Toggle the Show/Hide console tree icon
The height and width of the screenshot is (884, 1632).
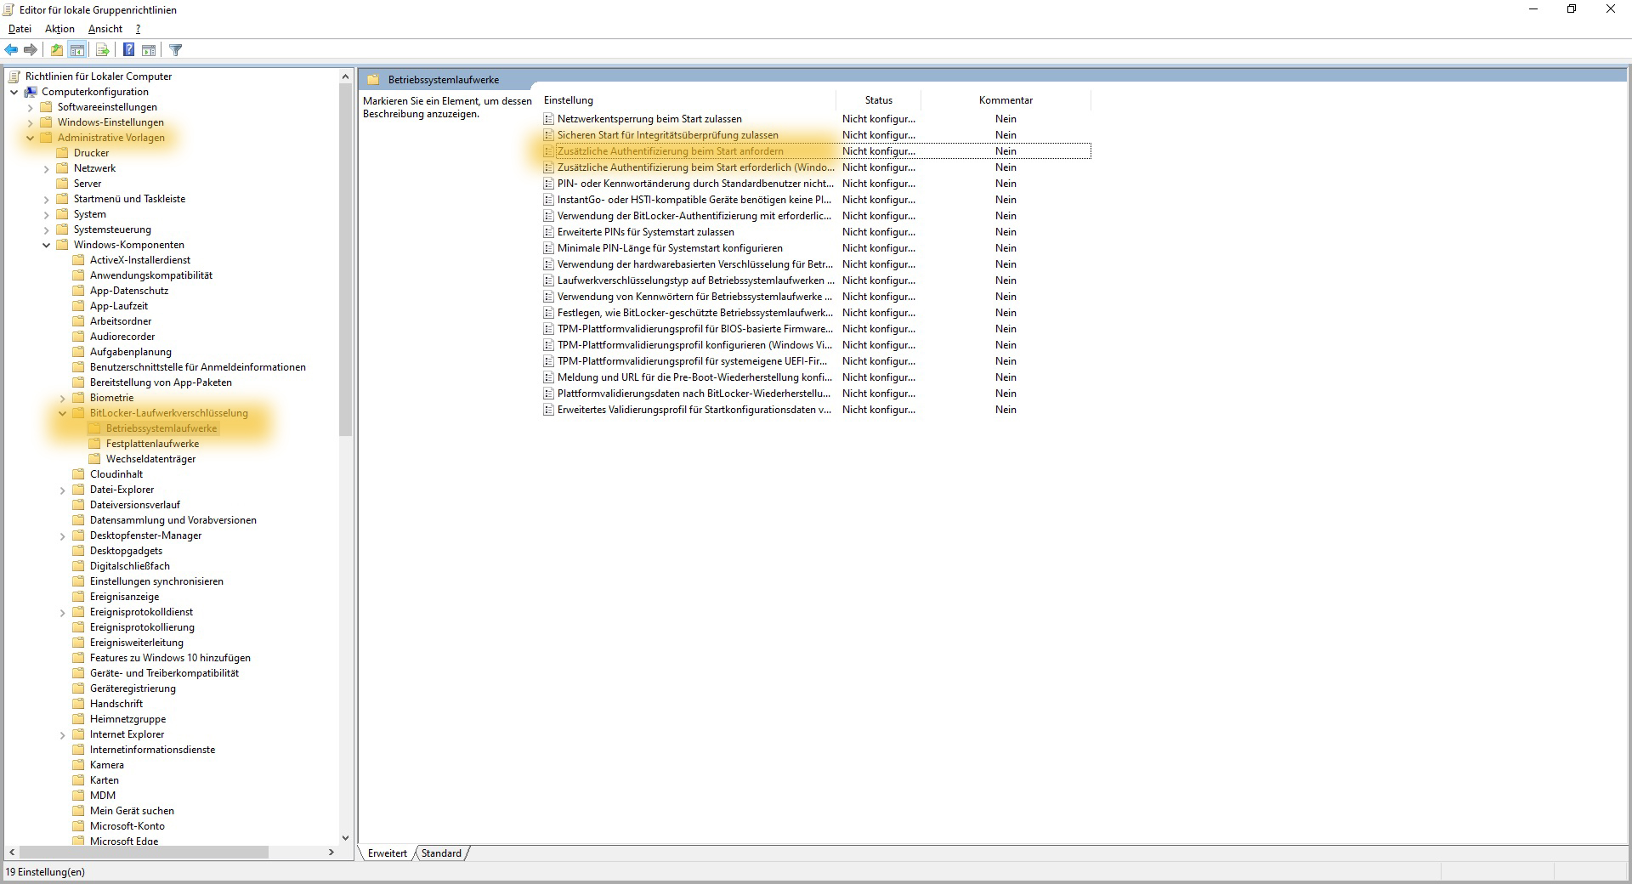click(76, 50)
